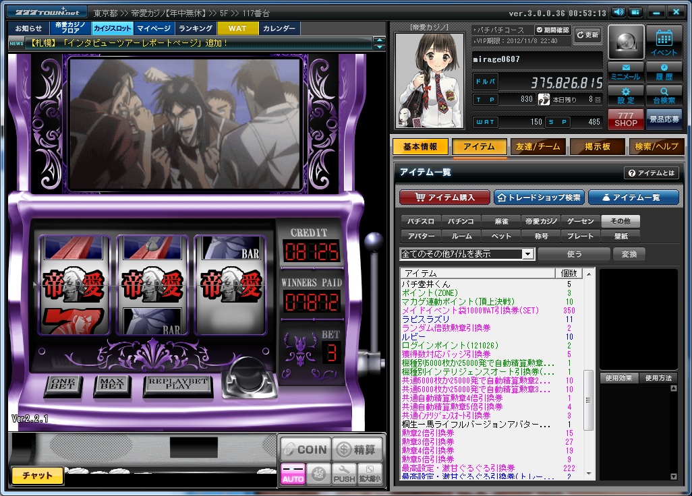The height and width of the screenshot is (496, 692).
Task: Click the item list scrollbar up arrow
Action: [x=589, y=274]
